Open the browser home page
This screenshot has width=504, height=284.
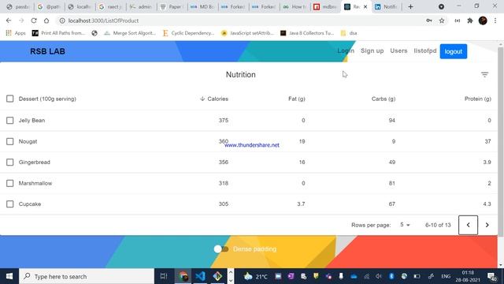pos(46,21)
